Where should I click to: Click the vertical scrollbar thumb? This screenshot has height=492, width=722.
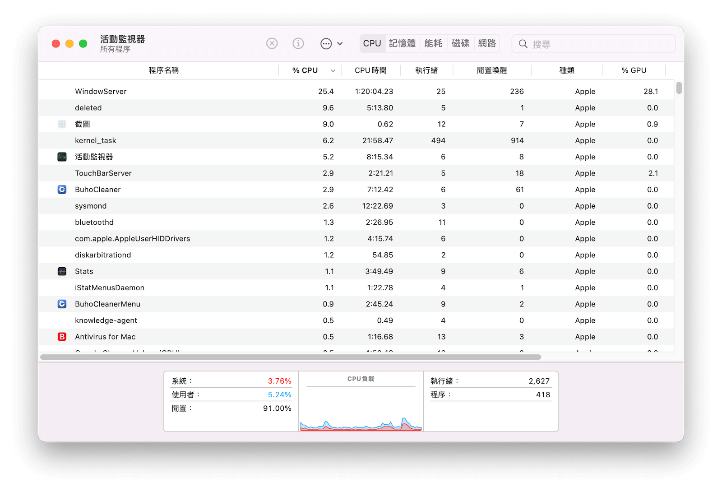[x=679, y=88]
